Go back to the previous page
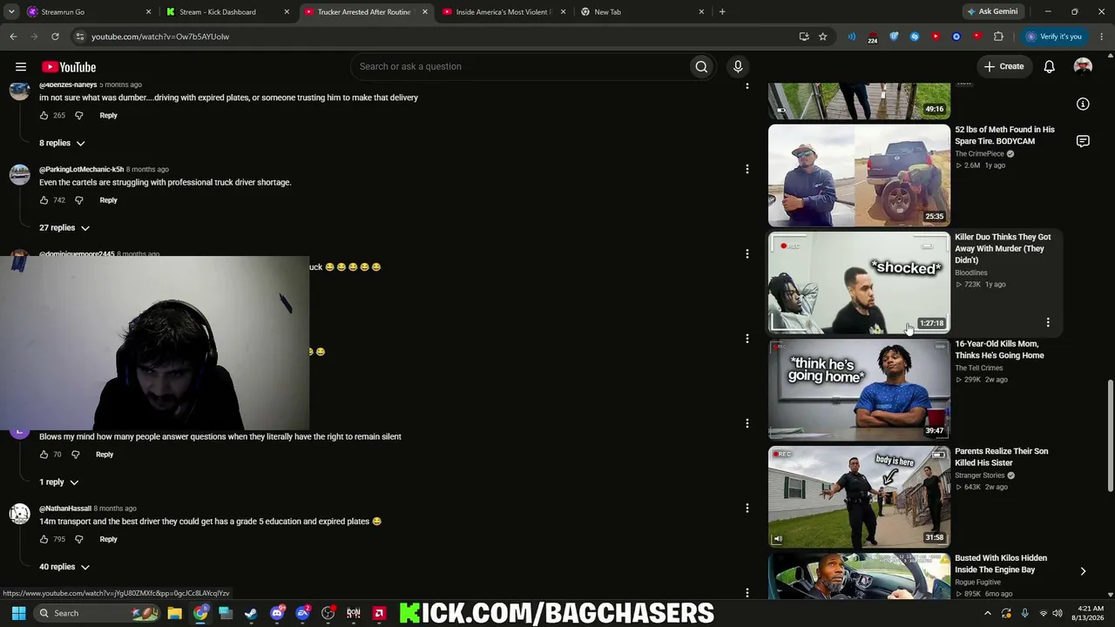Viewport: 1115px width, 627px height. [13, 37]
